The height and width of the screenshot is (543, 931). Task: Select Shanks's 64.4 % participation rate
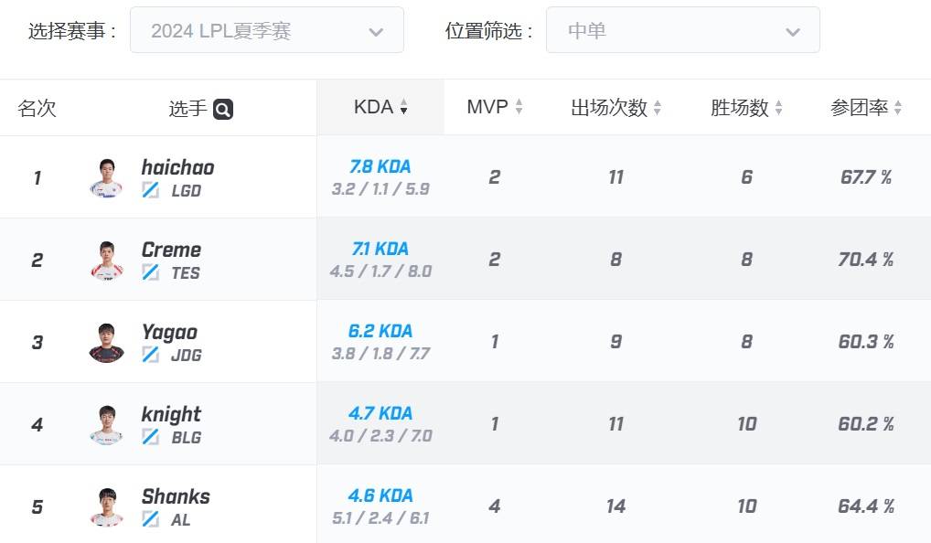pyautogui.click(x=866, y=506)
